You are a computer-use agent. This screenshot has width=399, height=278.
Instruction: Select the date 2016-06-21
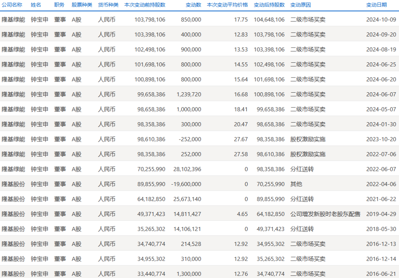coord(381,274)
